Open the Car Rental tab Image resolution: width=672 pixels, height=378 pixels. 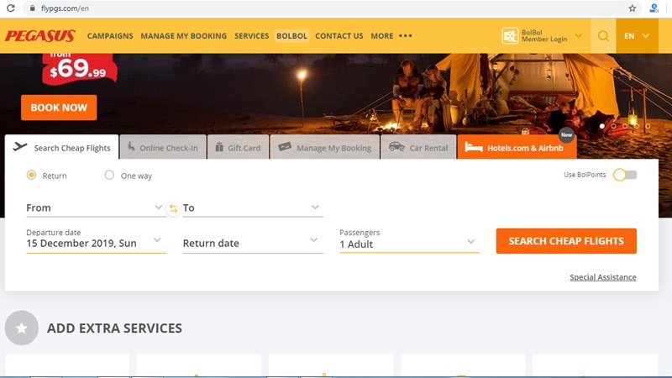(x=418, y=148)
